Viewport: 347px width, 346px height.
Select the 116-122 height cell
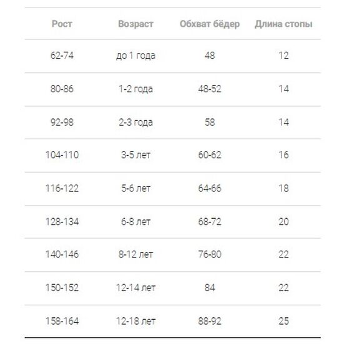click(62, 188)
